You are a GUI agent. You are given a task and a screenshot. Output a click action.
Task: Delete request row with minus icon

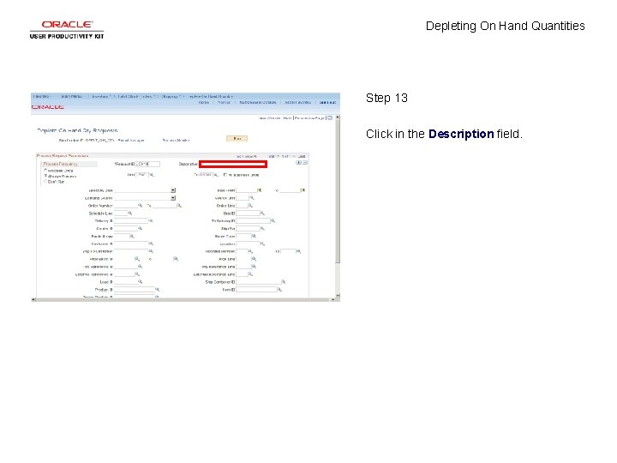point(305,163)
